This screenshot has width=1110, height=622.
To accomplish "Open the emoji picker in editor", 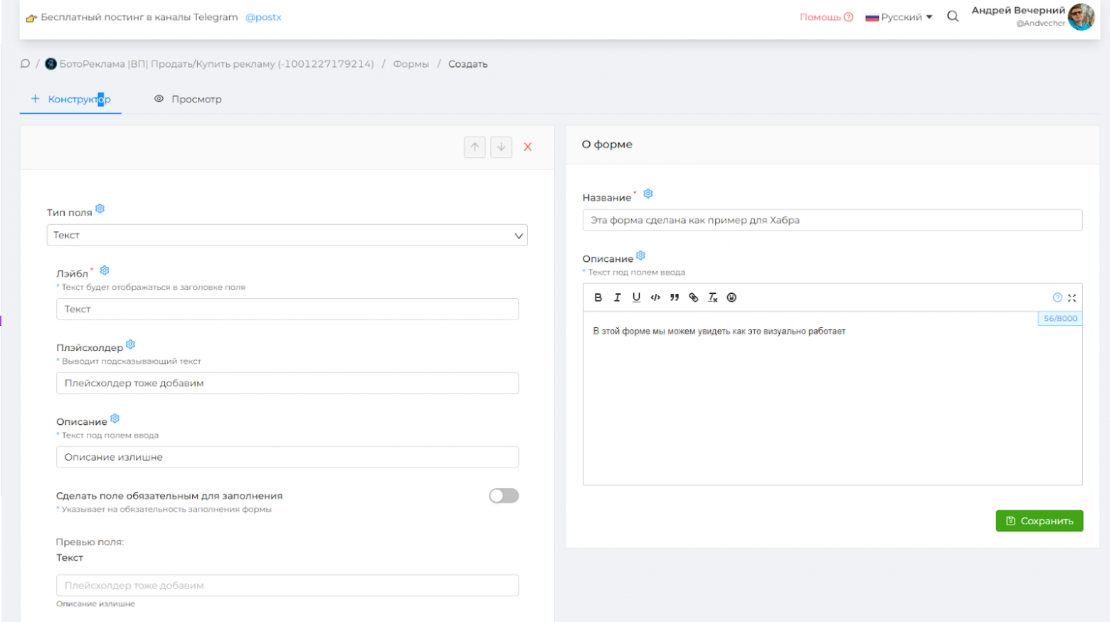I will click(731, 297).
